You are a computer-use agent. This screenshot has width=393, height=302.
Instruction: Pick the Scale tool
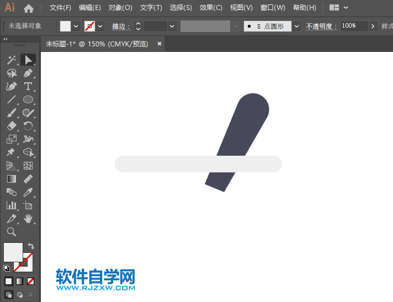click(12, 139)
